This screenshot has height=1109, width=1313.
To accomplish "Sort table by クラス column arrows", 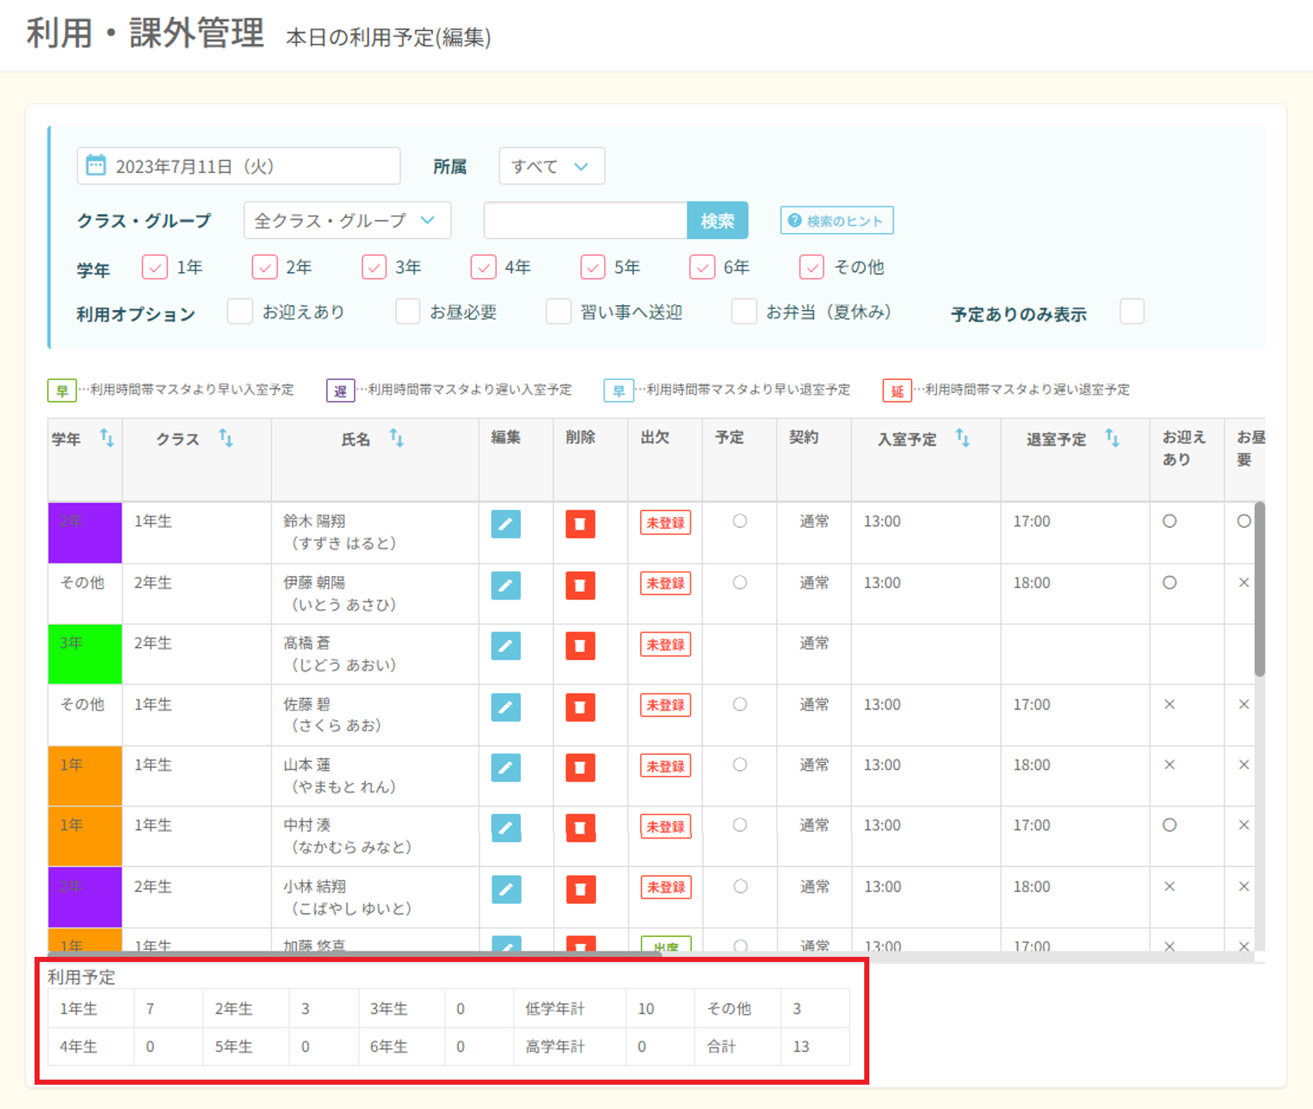I will click(226, 438).
